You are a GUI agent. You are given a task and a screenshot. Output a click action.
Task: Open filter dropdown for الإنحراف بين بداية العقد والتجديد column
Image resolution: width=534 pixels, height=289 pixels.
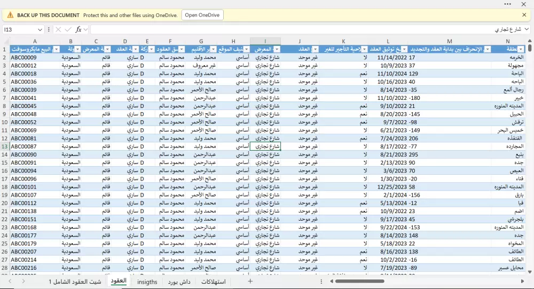point(486,49)
